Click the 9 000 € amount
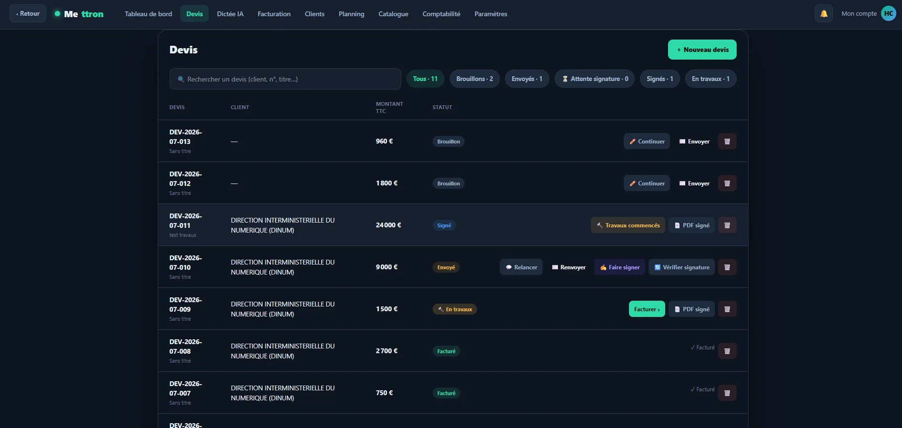 pyautogui.click(x=386, y=267)
